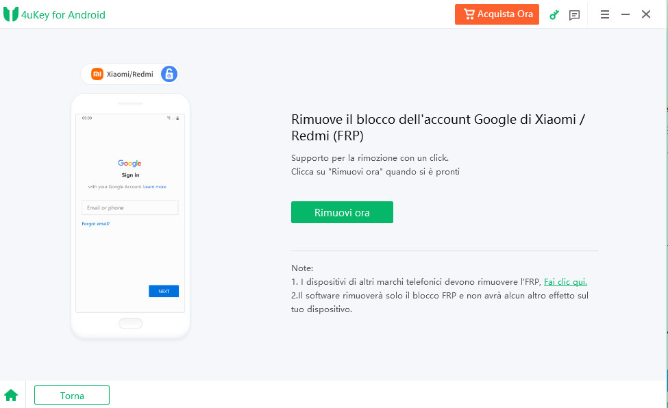Click the blue Google unlock icon
668x408 pixels.
point(169,74)
